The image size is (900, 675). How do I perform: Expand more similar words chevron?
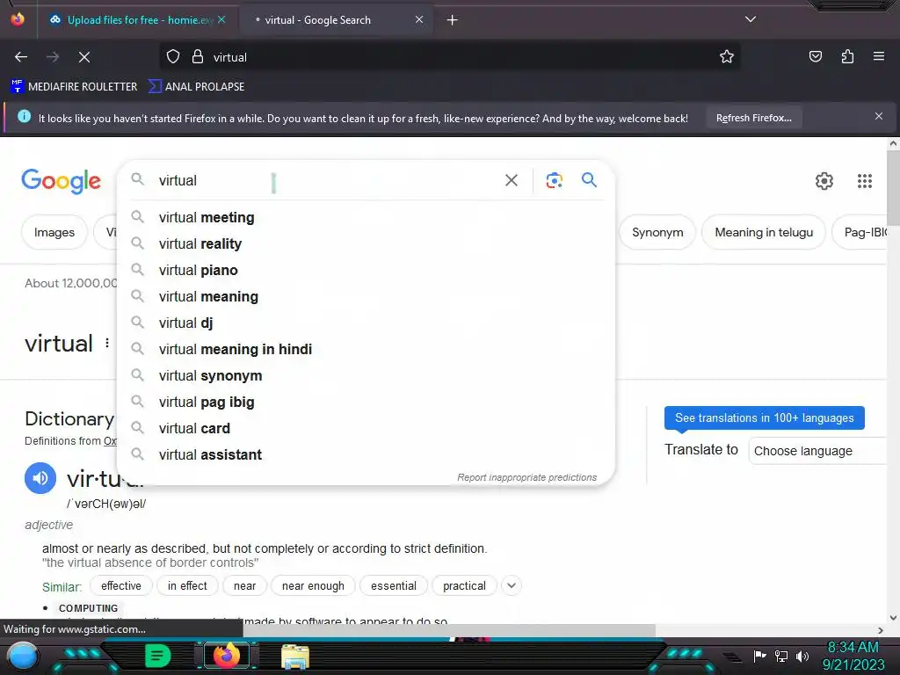pyautogui.click(x=511, y=586)
